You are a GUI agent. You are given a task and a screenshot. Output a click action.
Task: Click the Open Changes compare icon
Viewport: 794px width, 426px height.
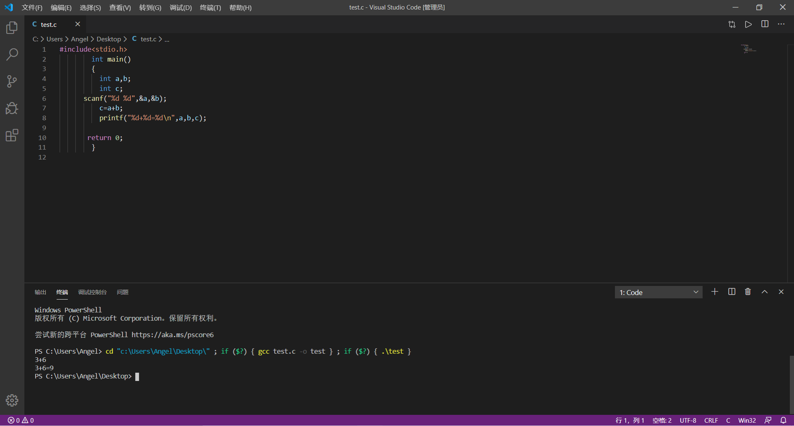(732, 24)
